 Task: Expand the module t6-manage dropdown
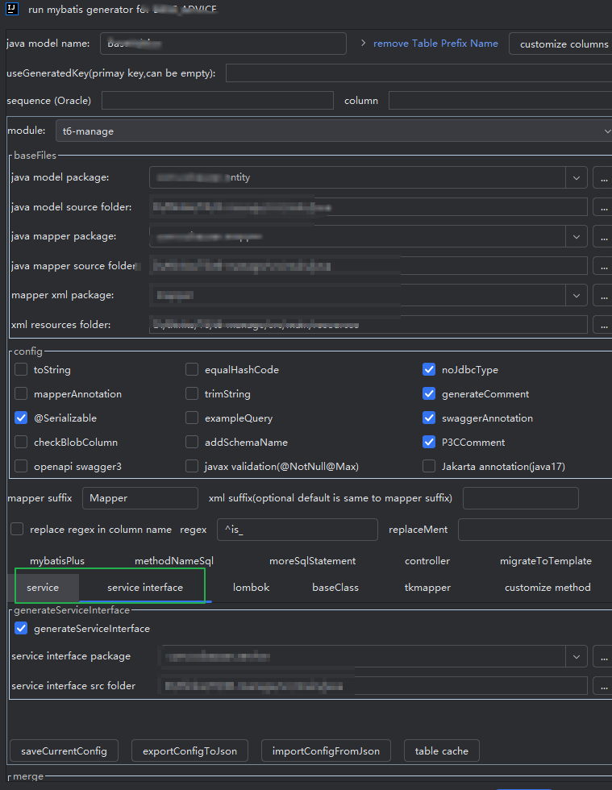tap(606, 131)
